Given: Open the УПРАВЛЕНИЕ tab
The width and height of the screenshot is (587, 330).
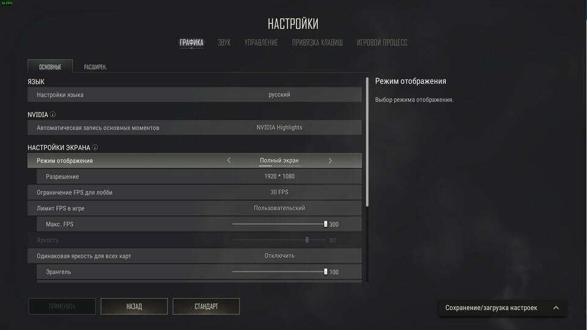Looking at the screenshot, I should click(x=261, y=43).
